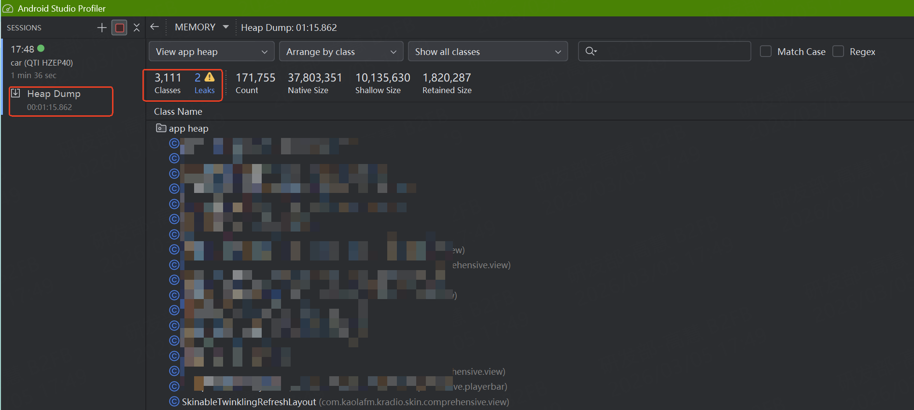Click the leaks warning triangle icon
This screenshot has height=410, width=914.
tap(210, 77)
